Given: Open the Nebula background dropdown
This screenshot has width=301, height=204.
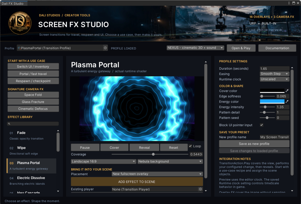Looking at the screenshot, I should [x=170, y=161].
